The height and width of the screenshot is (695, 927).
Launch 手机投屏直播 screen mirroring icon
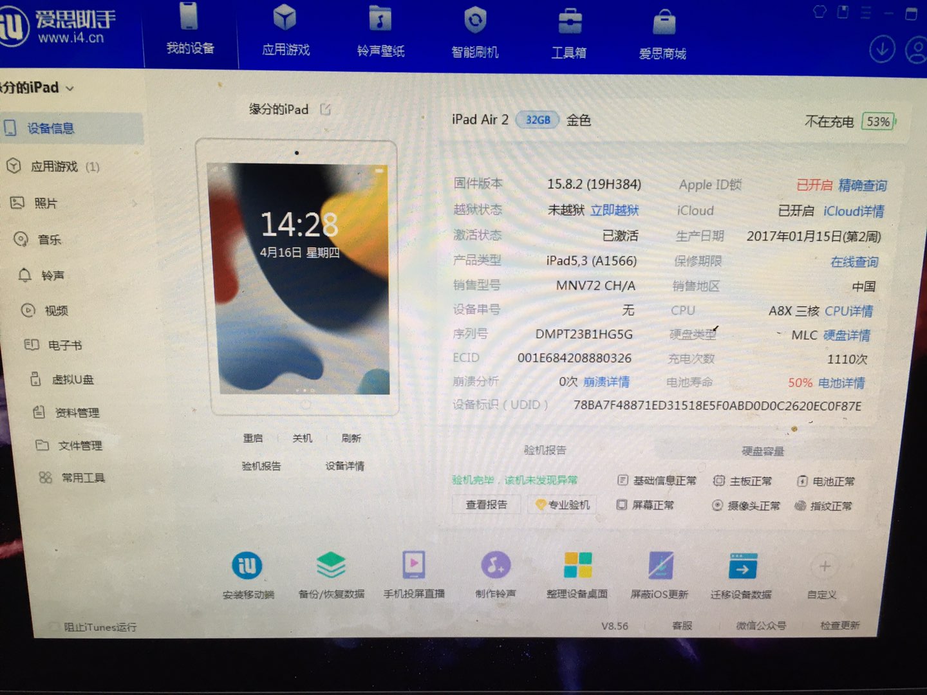click(413, 565)
